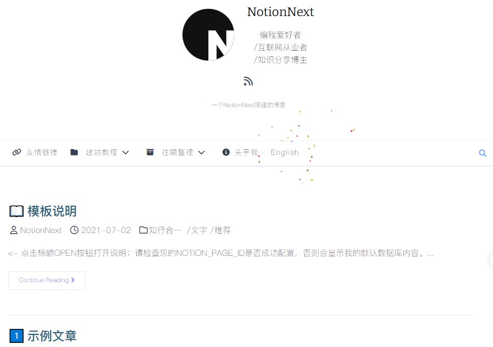The height and width of the screenshot is (347, 493).
Task: Select the 知行合一 category link
Action: coord(165,230)
